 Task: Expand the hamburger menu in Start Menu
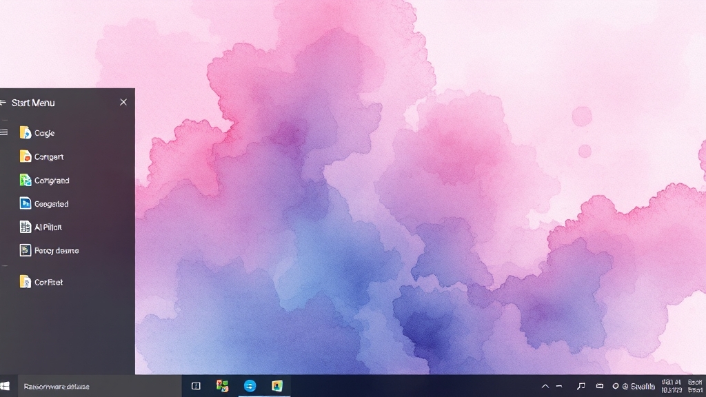(x=4, y=132)
